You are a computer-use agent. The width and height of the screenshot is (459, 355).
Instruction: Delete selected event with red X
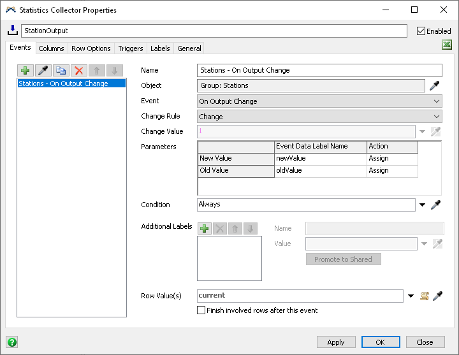click(x=79, y=70)
